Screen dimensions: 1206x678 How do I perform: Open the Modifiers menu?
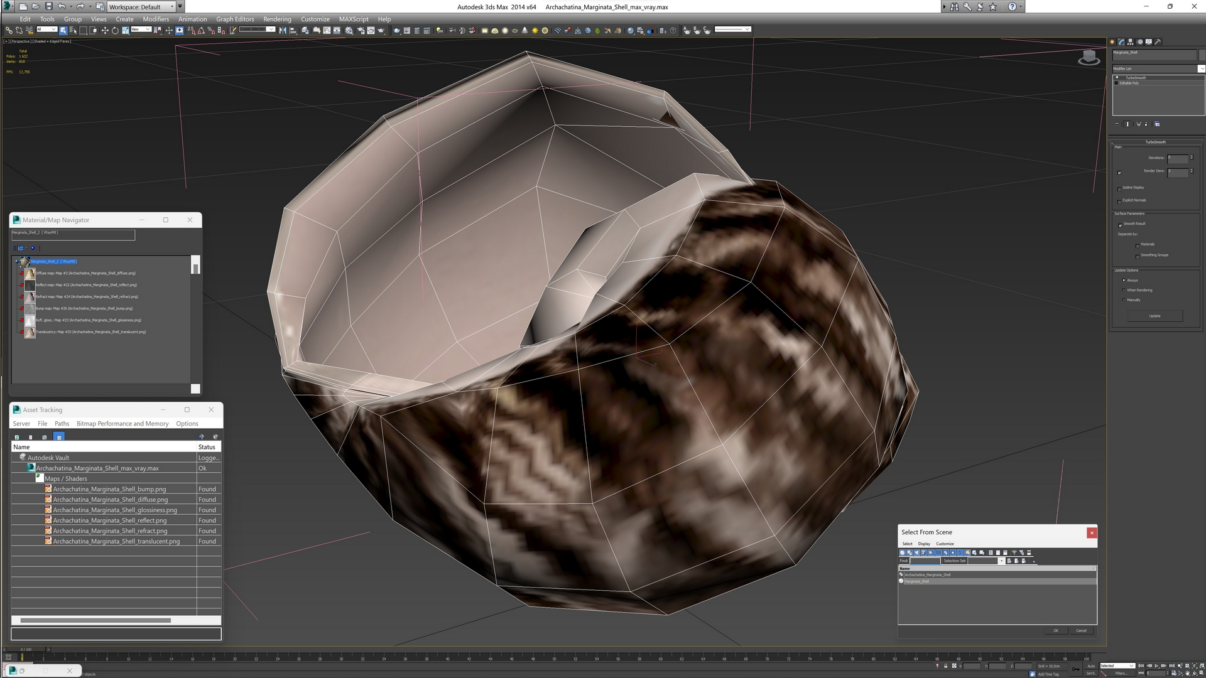[x=156, y=19]
